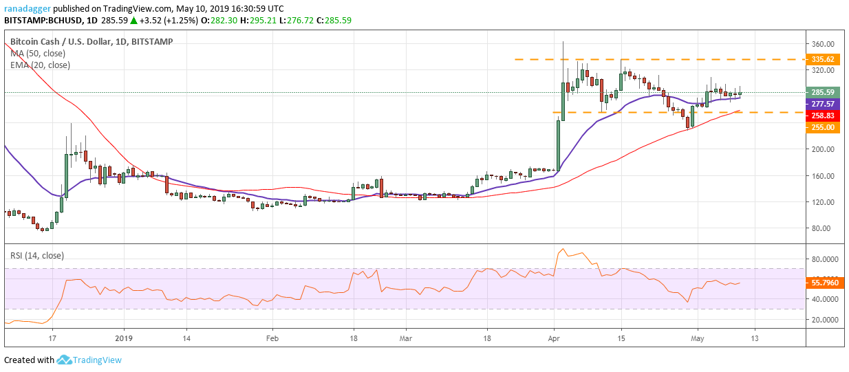Click the 55.7960 RSI value label
This screenshot has width=849, height=372.
pyautogui.click(x=826, y=283)
